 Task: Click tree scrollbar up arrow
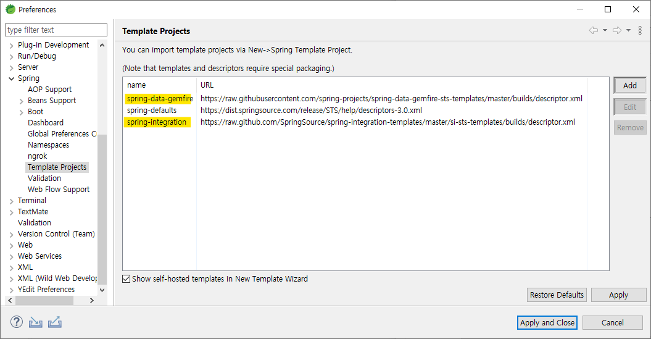click(x=102, y=45)
